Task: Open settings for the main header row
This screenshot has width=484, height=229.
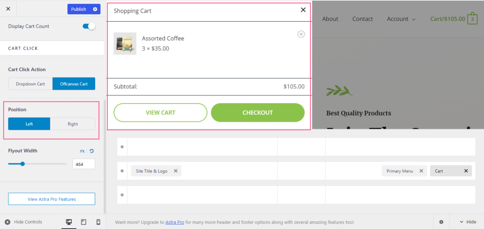Action: (x=122, y=171)
